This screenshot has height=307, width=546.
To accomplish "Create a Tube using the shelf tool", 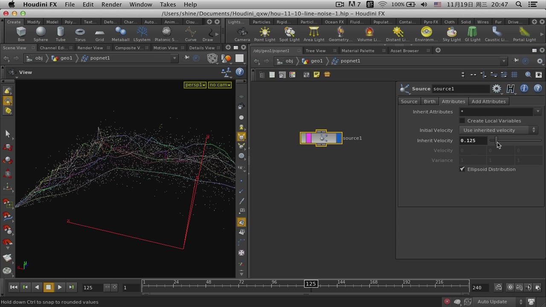I will tap(61, 34).
